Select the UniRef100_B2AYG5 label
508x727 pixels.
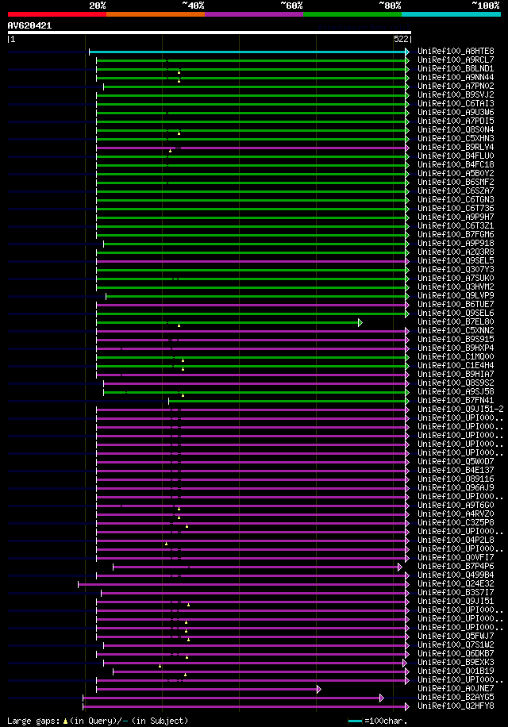tap(456, 698)
